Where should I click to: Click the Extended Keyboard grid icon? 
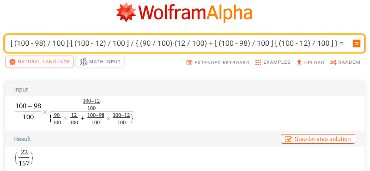pyautogui.click(x=189, y=62)
